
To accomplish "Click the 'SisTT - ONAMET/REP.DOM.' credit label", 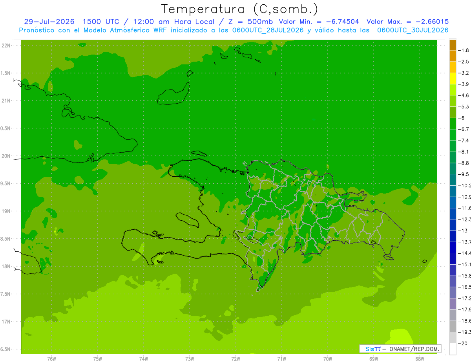I will tap(400, 349).
